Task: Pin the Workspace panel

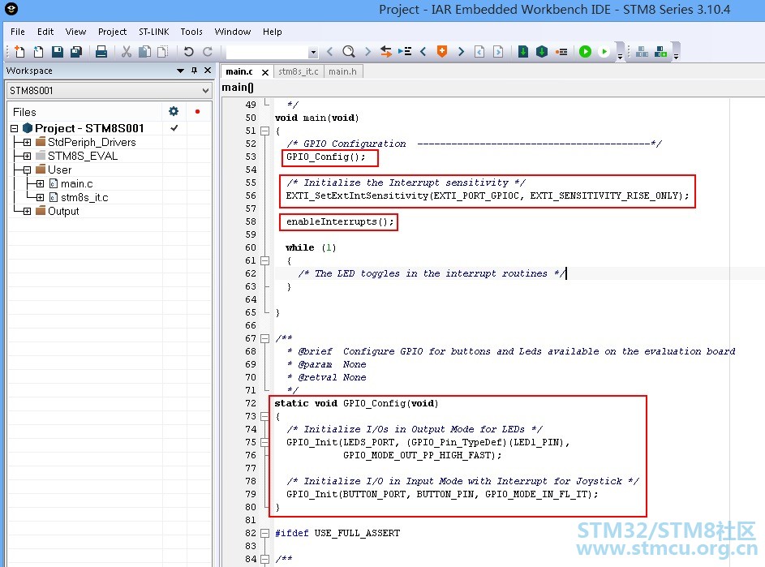Action: [x=194, y=71]
